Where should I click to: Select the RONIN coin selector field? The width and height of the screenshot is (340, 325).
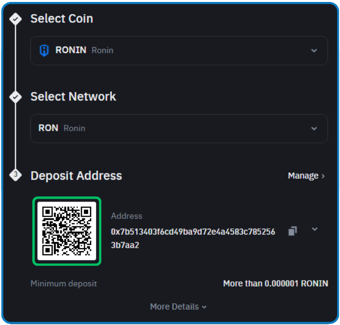tap(179, 51)
